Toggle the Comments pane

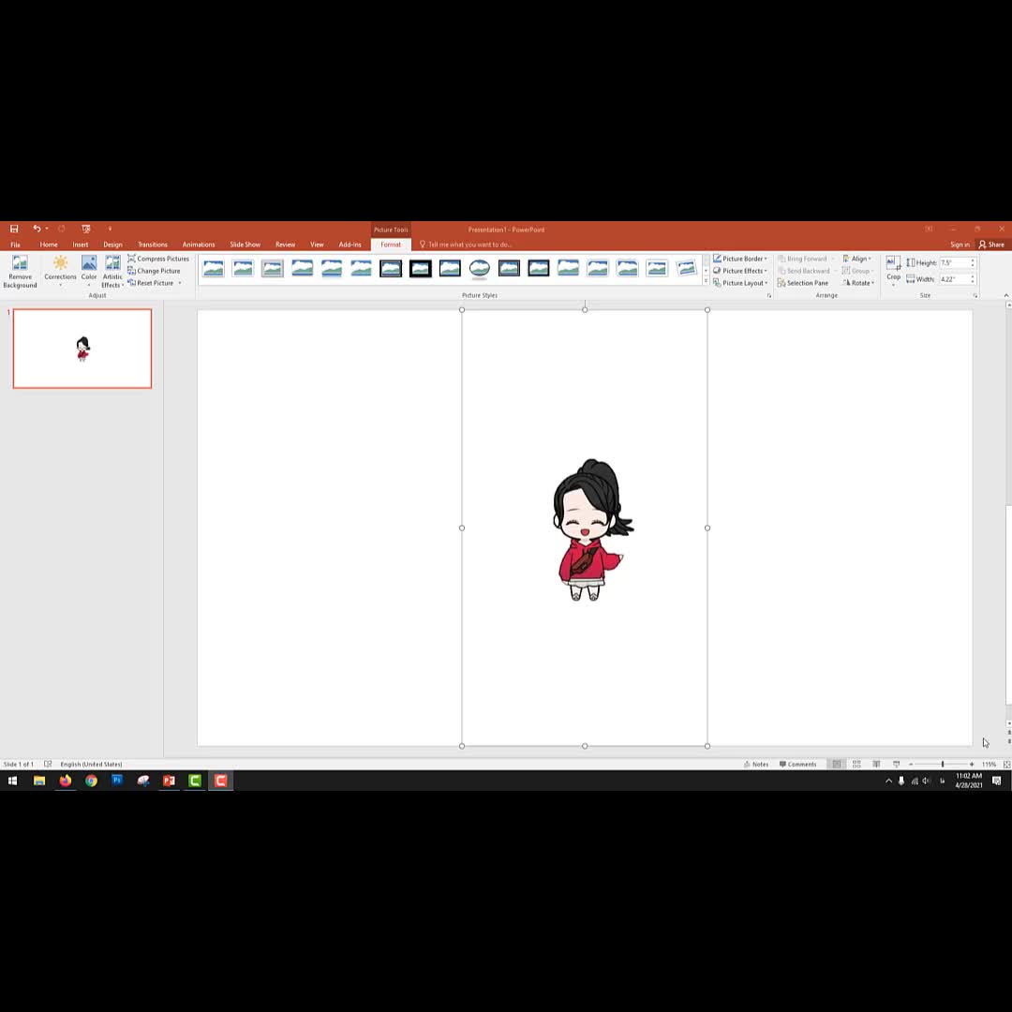(797, 764)
